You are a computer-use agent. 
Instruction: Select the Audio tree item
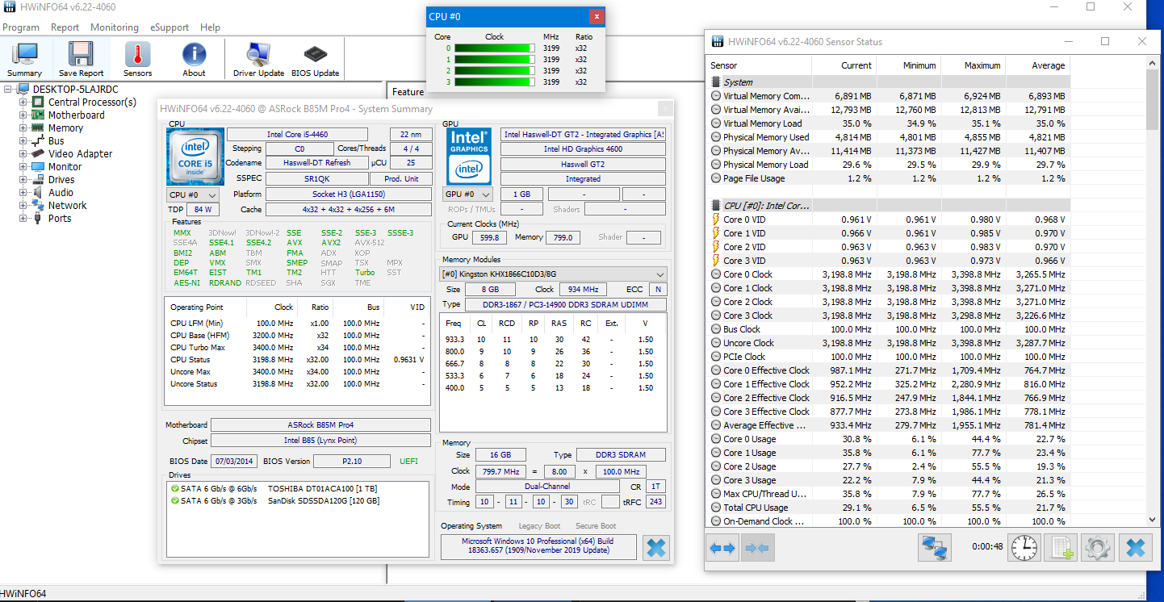tap(61, 193)
